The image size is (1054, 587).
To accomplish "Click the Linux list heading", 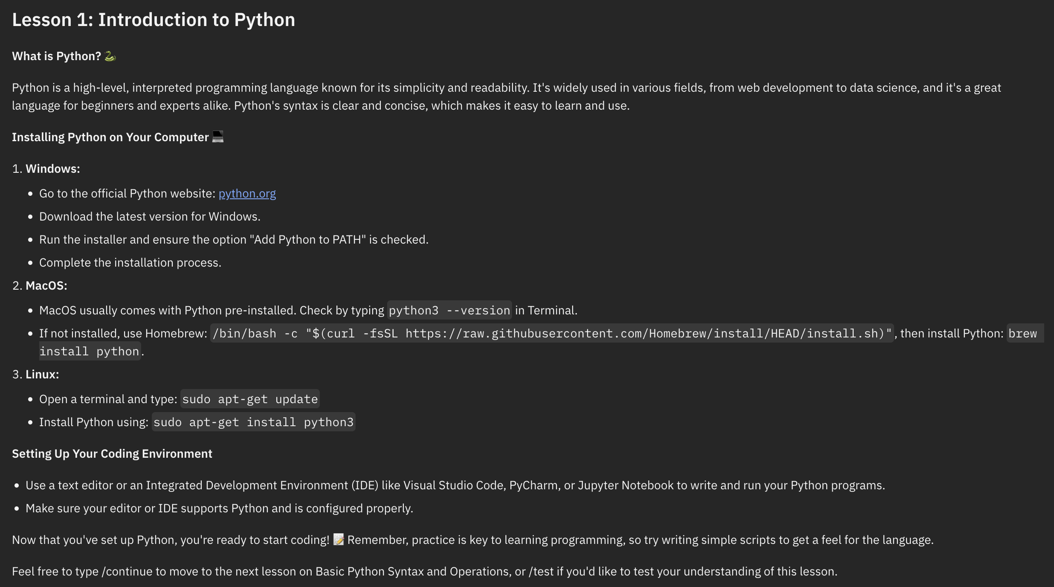I will pos(42,375).
